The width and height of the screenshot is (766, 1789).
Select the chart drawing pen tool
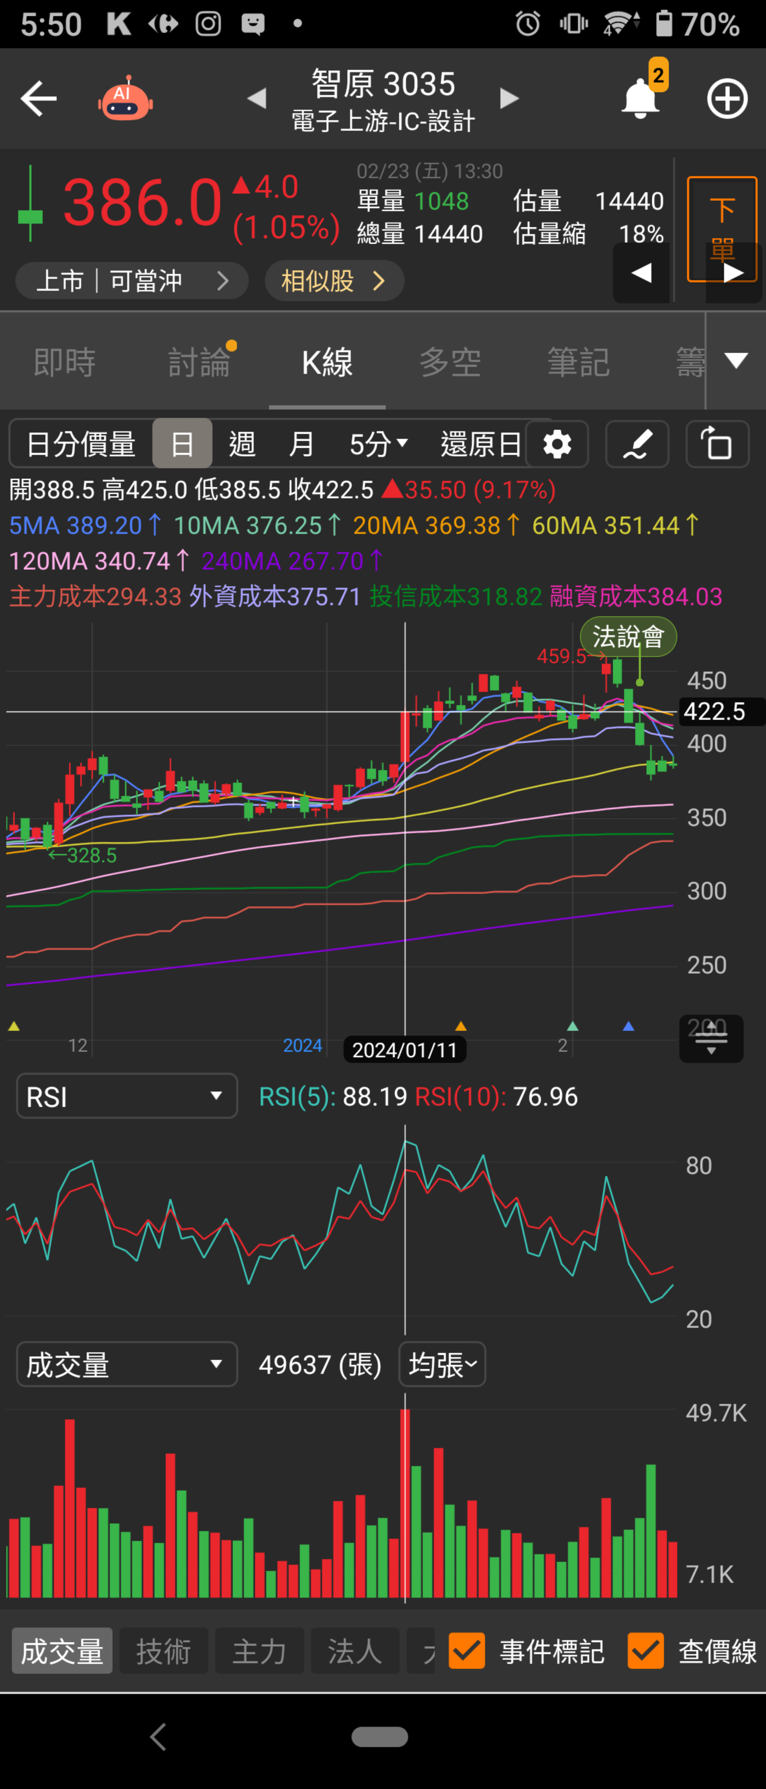[637, 444]
